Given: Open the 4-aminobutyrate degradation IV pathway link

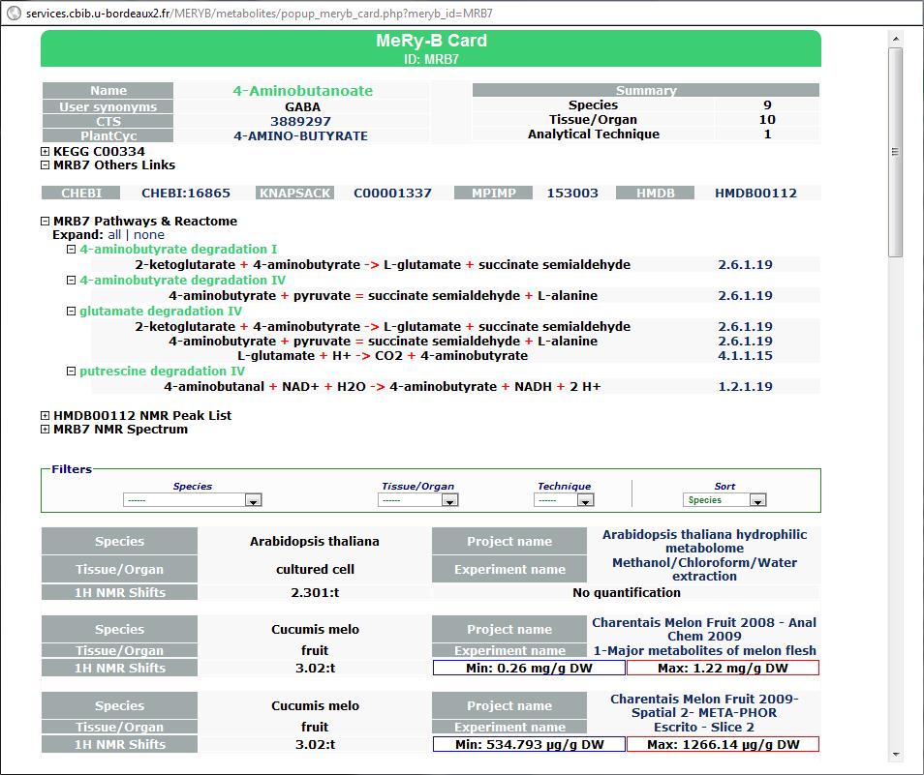Looking at the screenshot, I should point(182,281).
